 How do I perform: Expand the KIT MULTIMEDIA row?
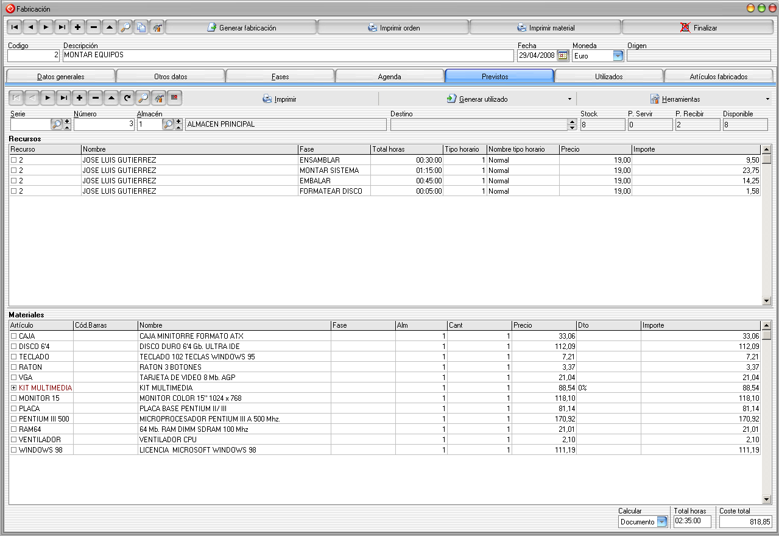pos(13,388)
